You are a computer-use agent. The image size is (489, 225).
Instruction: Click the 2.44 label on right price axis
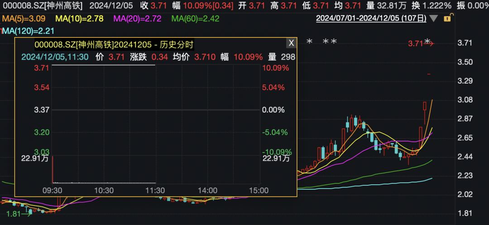point(465,157)
